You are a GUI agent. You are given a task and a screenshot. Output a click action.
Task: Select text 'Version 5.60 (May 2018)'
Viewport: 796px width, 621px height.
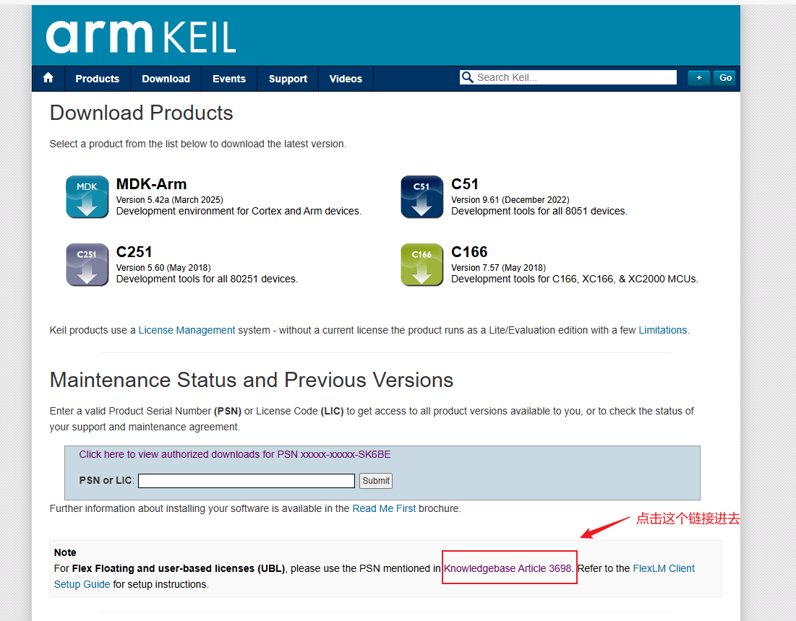coord(163,268)
